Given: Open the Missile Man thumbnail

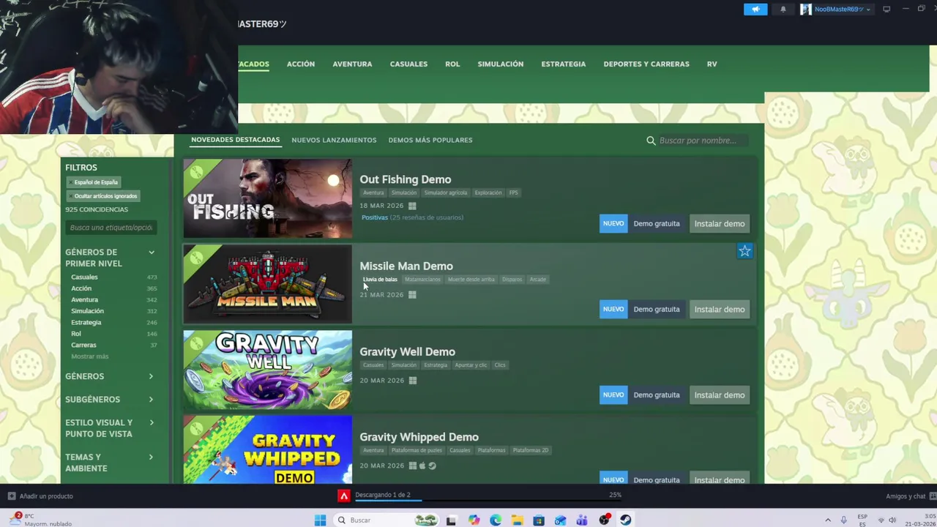Looking at the screenshot, I should coord(268,284).
